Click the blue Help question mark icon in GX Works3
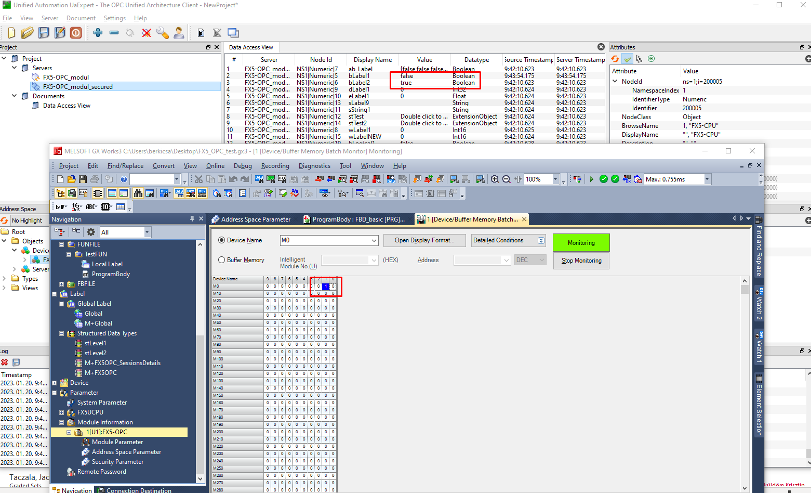The image size is (811, 493). (x=124, y=179)
